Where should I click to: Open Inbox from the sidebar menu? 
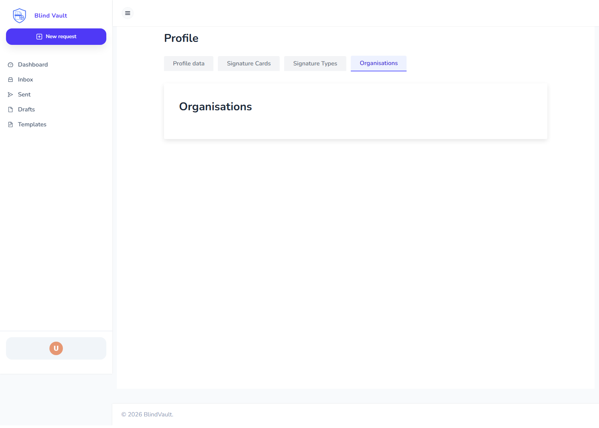click(25, 79)
